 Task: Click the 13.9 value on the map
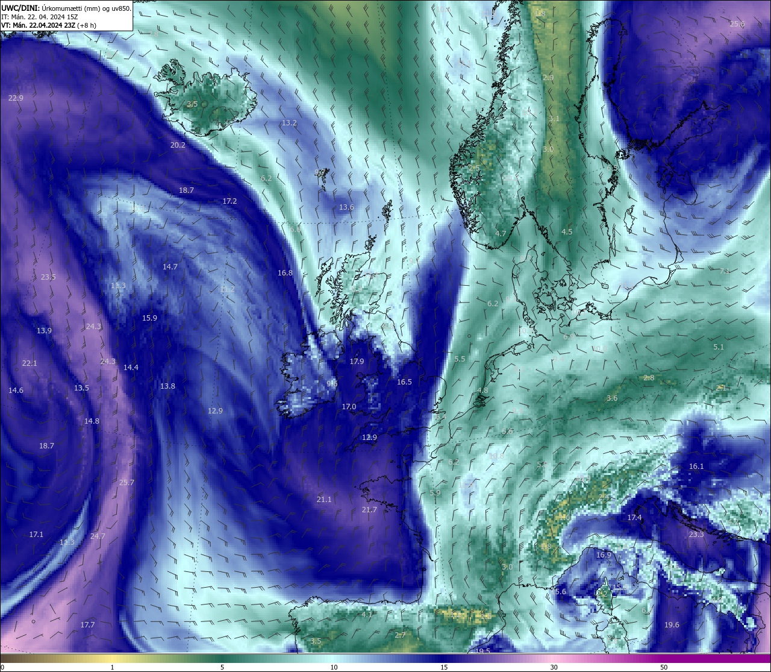44,331
